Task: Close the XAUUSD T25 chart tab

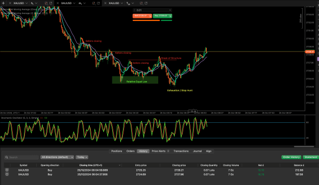Action: click(105, 3)
